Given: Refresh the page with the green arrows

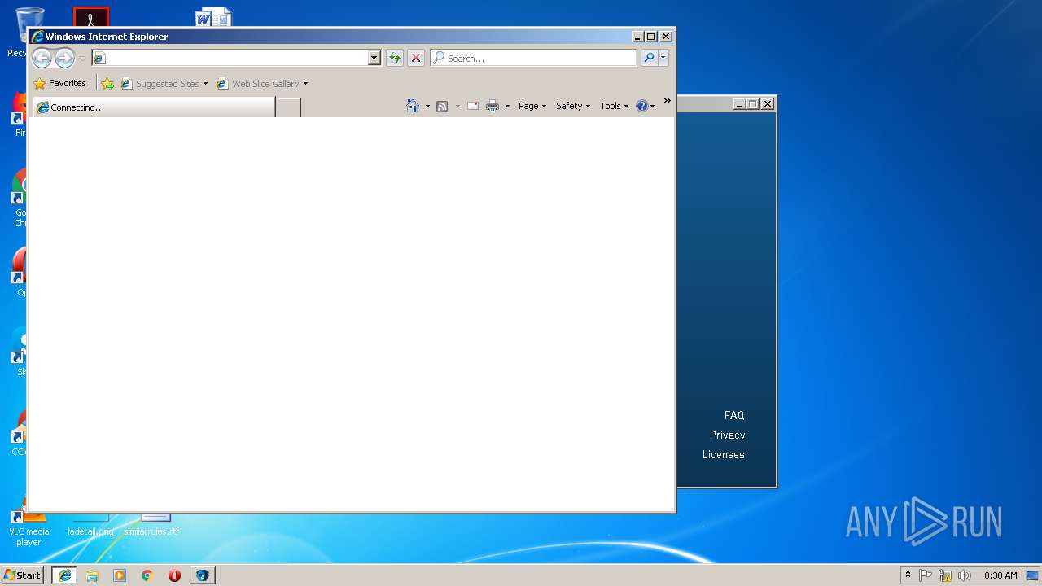Looking at the screenshot, I should pos(395,58).
